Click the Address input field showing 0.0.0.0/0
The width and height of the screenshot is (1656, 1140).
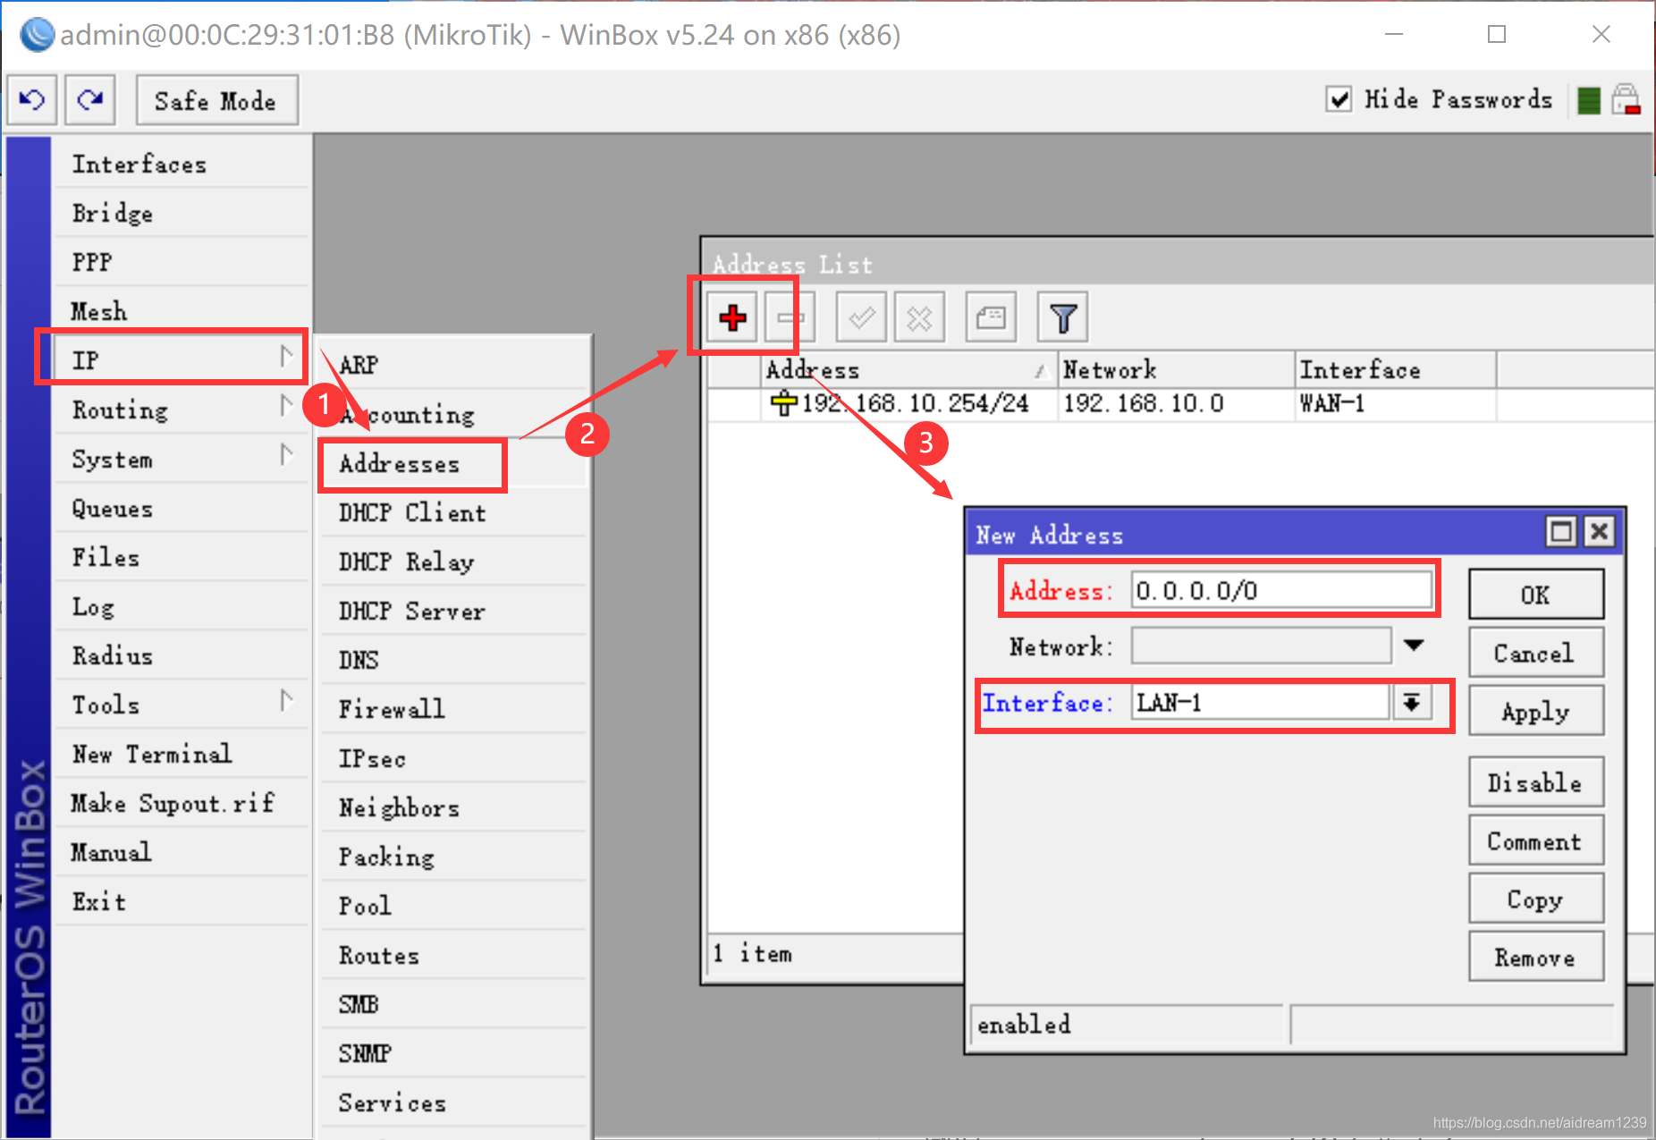tap(1281, 590)
